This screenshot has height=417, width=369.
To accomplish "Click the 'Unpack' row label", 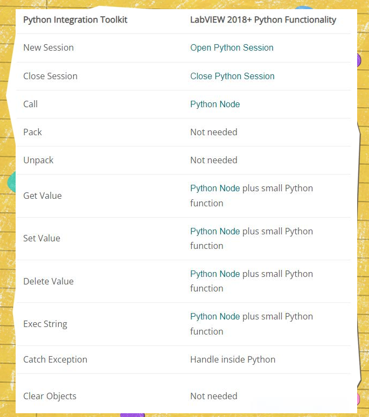I will tap(38, 161).
